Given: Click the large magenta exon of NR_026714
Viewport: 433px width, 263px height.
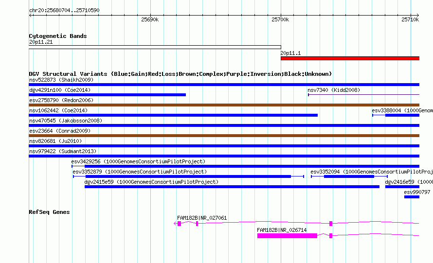Looking at the screenshot, I should click(x=287, y=236).
